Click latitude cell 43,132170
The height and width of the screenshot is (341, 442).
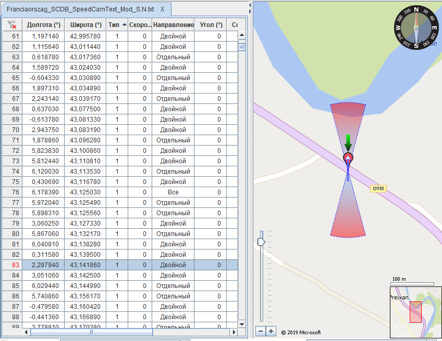click(85, 234)
